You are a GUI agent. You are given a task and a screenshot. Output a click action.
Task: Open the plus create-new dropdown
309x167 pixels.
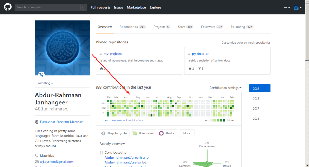[287, 8]
